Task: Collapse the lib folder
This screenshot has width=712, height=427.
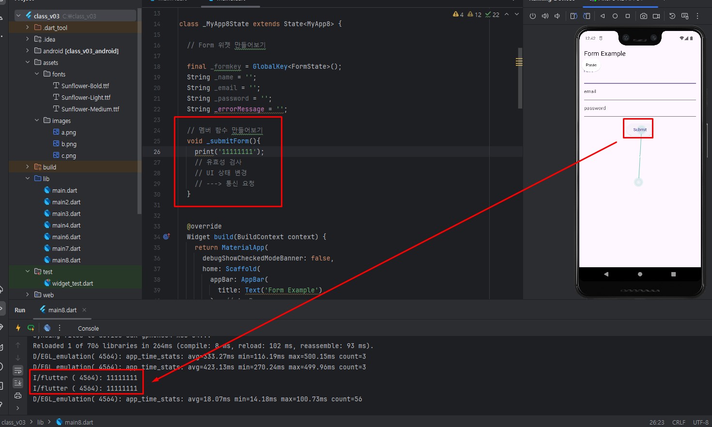Action: (x=28, y=179)
